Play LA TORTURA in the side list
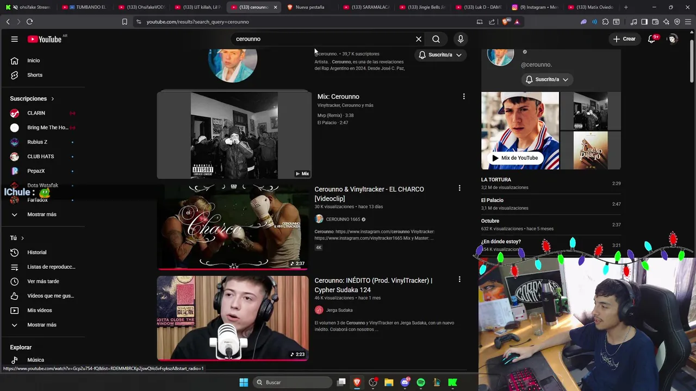 pyautogui.click(x=551, y=184)
